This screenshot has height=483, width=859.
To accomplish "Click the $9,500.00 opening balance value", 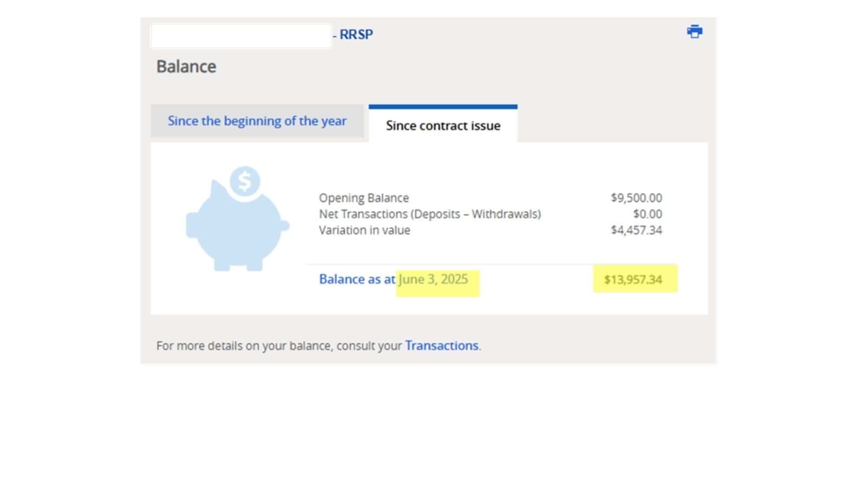I will 636,198.
